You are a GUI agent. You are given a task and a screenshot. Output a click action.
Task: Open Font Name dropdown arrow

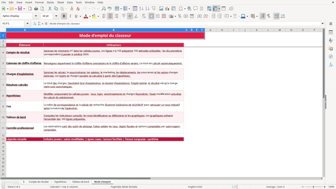coord(36,16)
